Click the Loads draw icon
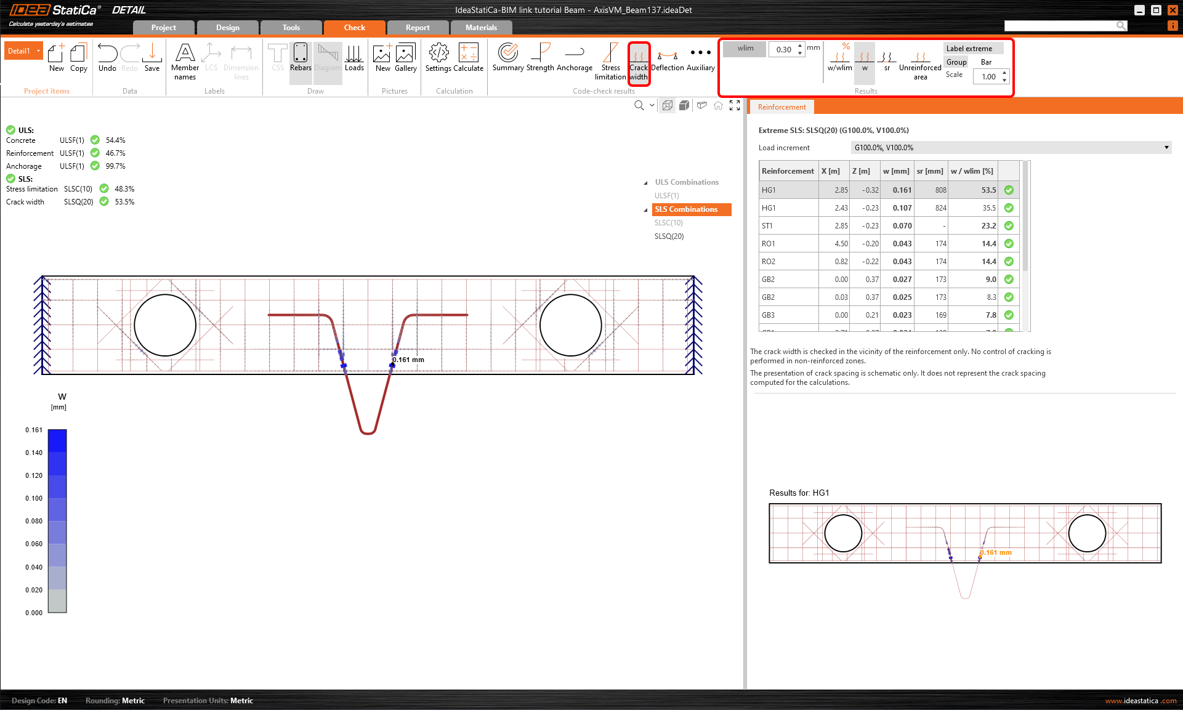 pyautogui.click(x=354, y=58)
